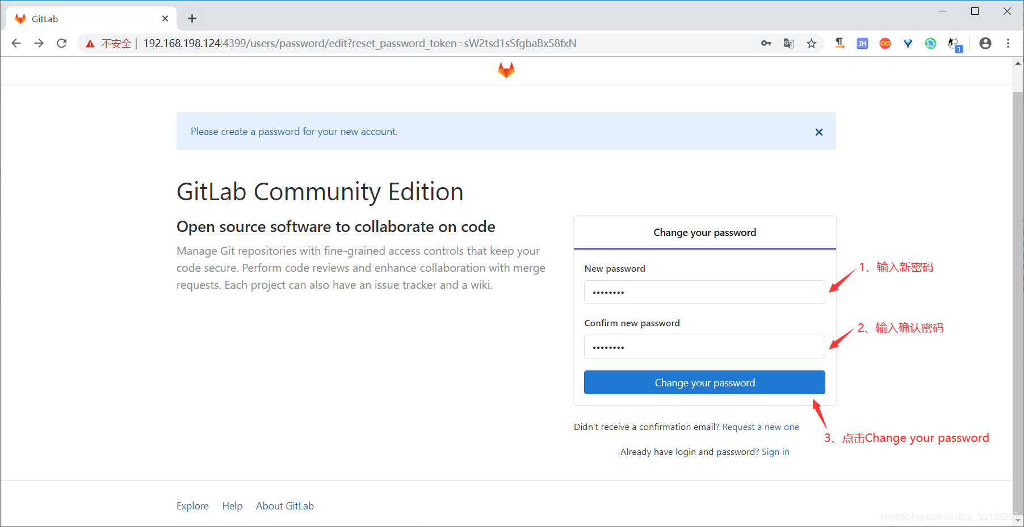The height and width of the screenshot is (527, 1024).
Task: Close the GitLab tab
Action: click(165, 19)
